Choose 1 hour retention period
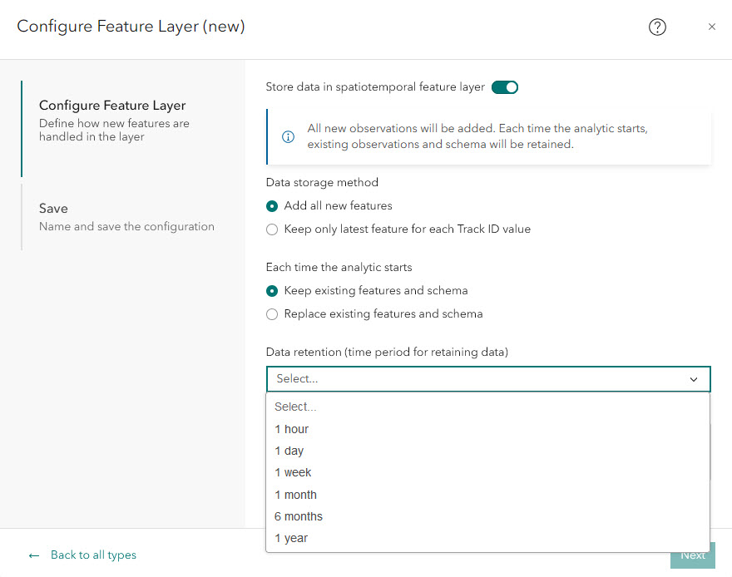 291,428
